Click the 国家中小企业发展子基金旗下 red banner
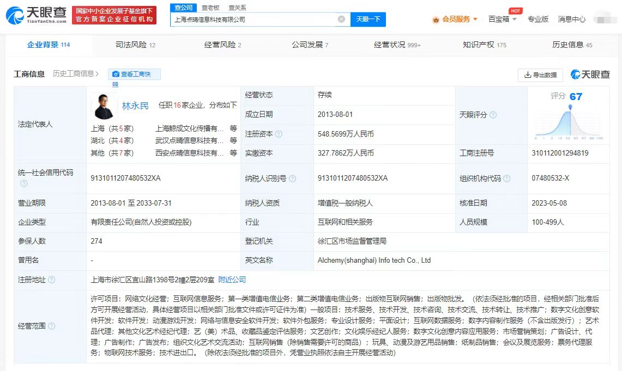The image size is (622, 371). coord(114,15)
